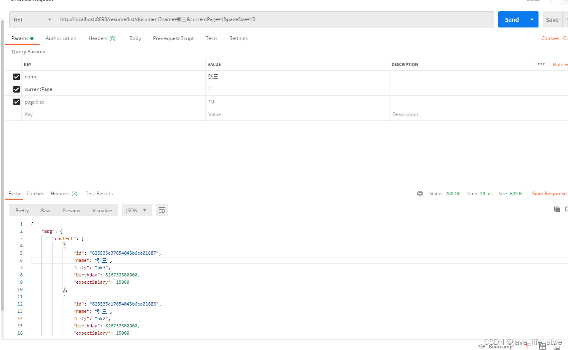Uncheck the name query parameter

17,77
